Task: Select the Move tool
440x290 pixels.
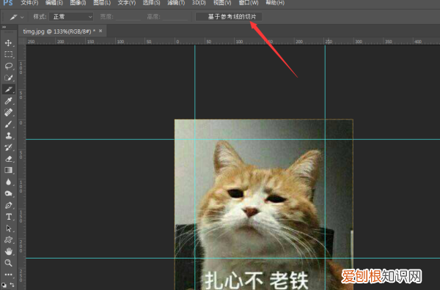Action: coord(8,43)
